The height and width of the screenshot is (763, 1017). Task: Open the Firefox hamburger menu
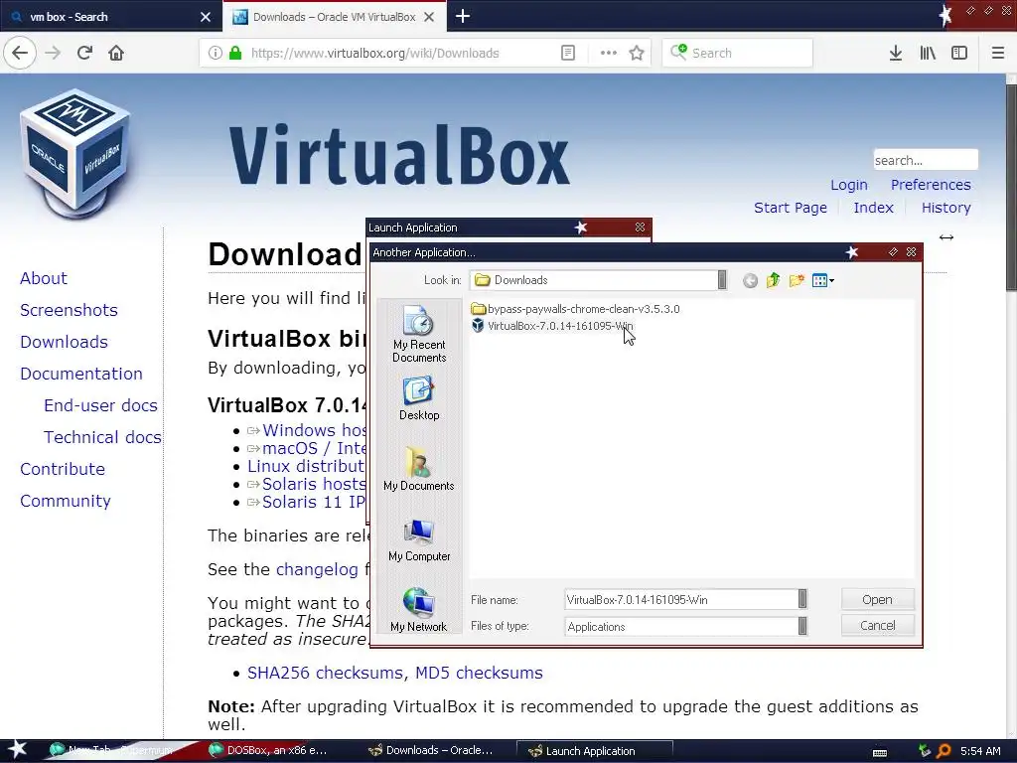[x=997, y=53]
